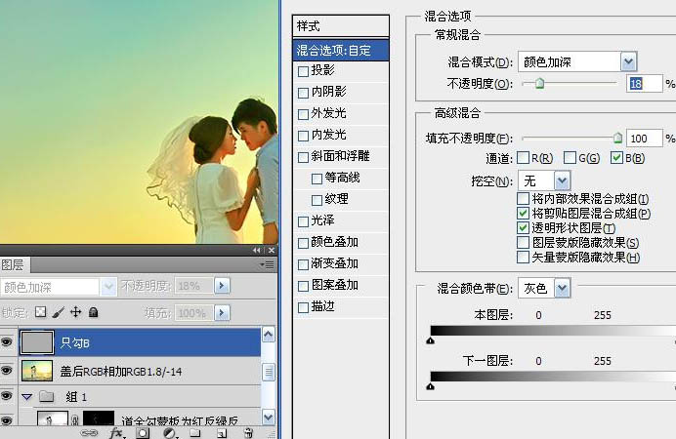Click the add layer mask icon
676x439 pixels.
[143, 432]
